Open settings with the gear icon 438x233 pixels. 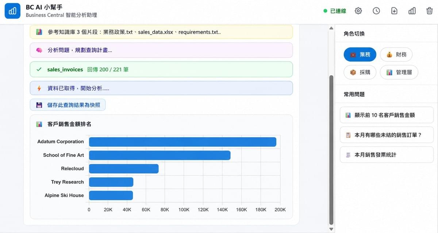click(358, 11)
